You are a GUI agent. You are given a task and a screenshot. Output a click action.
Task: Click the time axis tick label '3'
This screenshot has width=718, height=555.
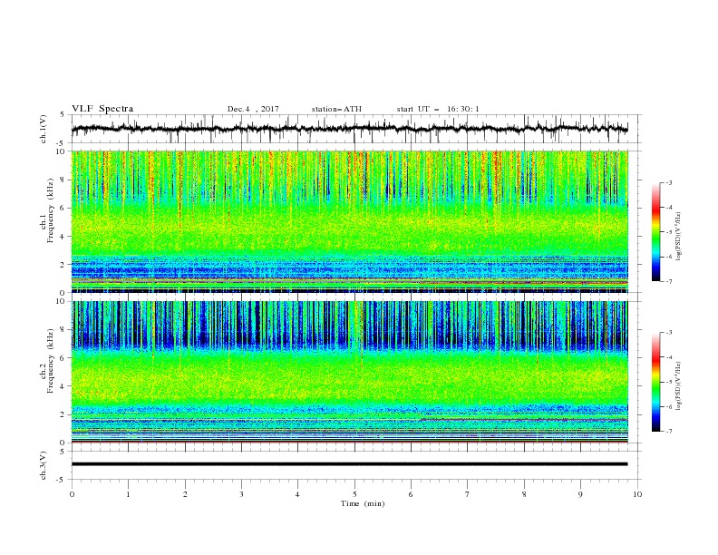tap(241, 494)
